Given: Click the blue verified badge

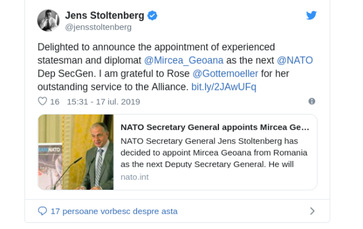Looking at the screenshot, I should click(152, 16).
